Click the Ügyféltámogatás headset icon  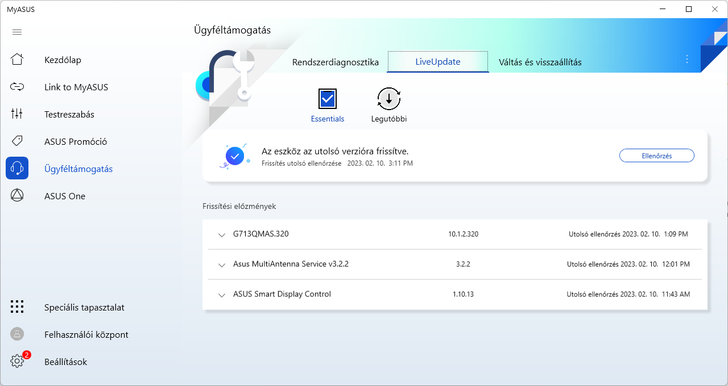pos(17,169)
